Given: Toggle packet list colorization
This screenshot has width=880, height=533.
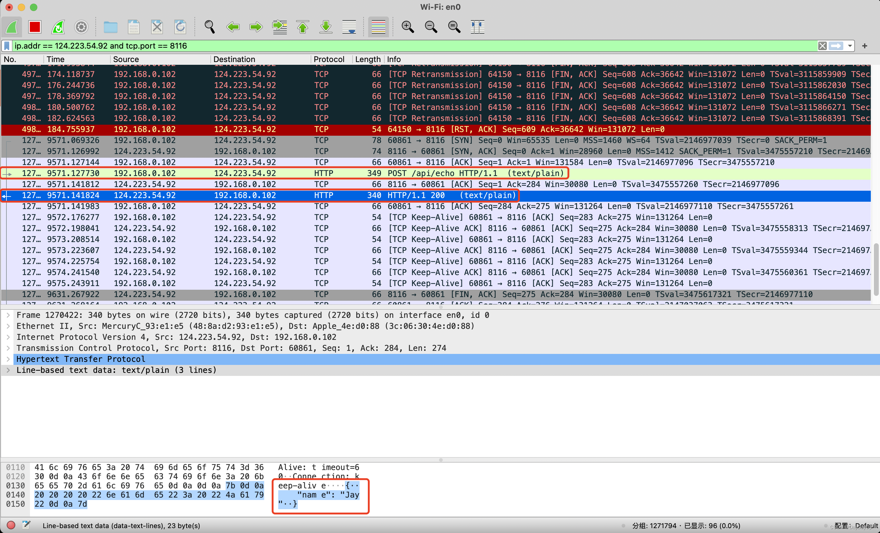Looking at the screenshot, I should 378,27.
